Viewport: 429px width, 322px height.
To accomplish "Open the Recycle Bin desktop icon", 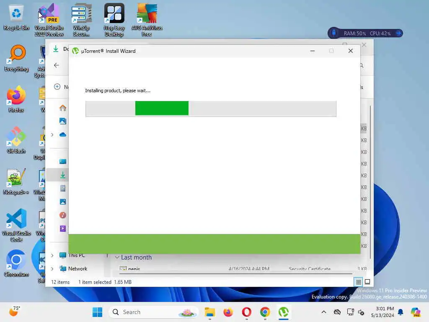I will [x=16, y=17].
